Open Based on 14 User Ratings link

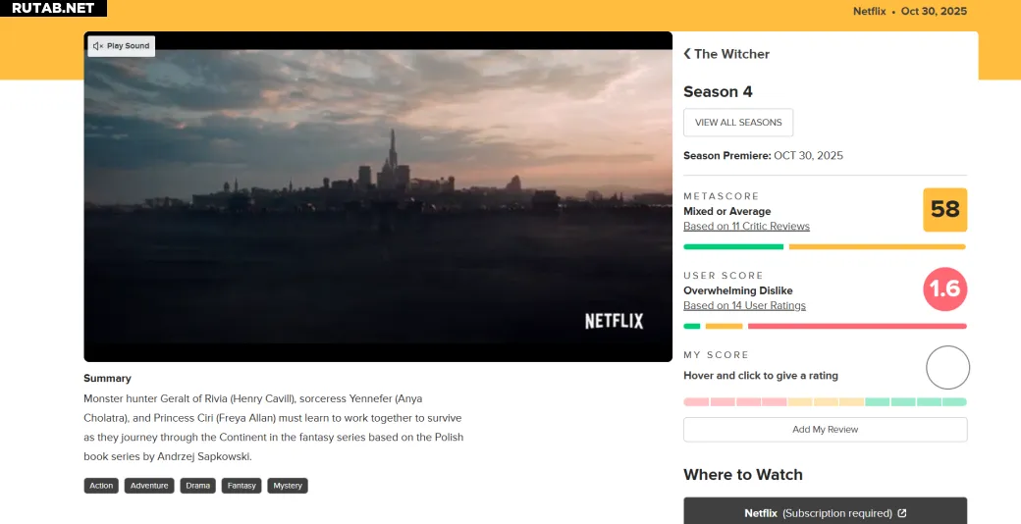point(744,306)
